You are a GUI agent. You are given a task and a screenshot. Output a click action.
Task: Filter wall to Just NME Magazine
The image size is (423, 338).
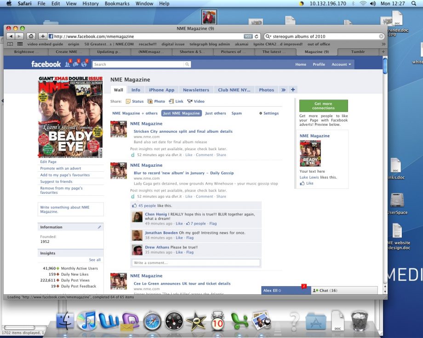(181, 113)
